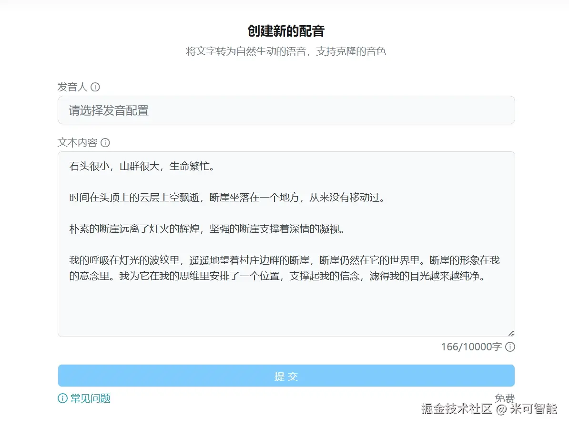Click the textarea resize handle corner
Viewport: 569px width, 427px height.
point(511,334)
